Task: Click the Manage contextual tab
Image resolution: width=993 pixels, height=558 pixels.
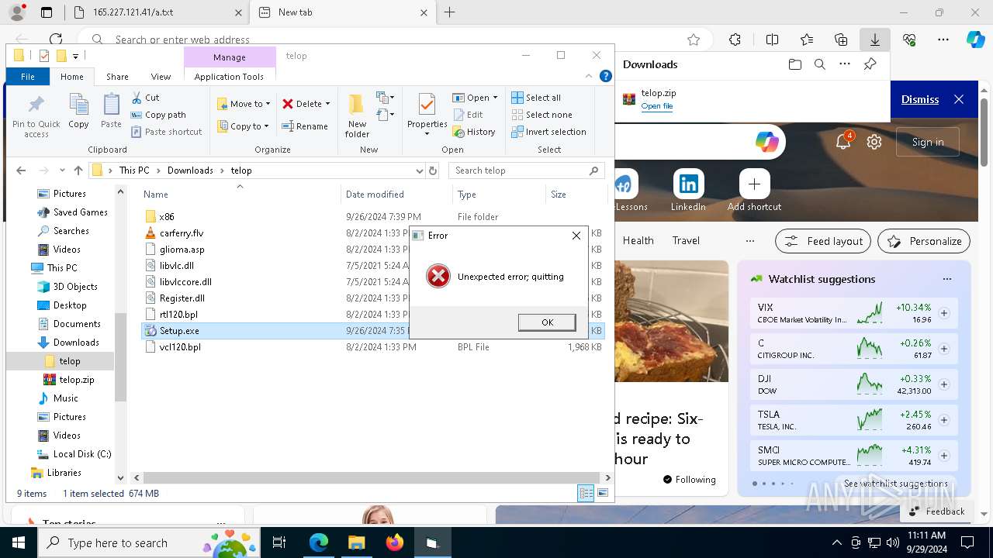Action: [230, 57]
